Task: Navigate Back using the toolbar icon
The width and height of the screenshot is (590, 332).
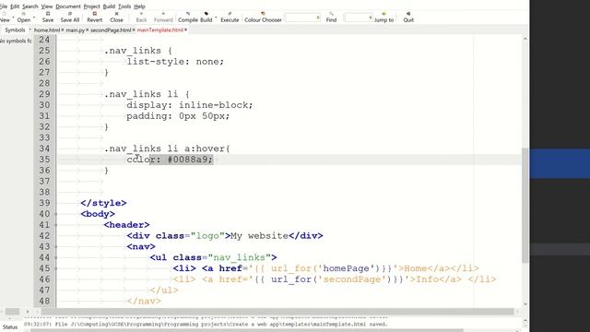Action: point(141,17)
